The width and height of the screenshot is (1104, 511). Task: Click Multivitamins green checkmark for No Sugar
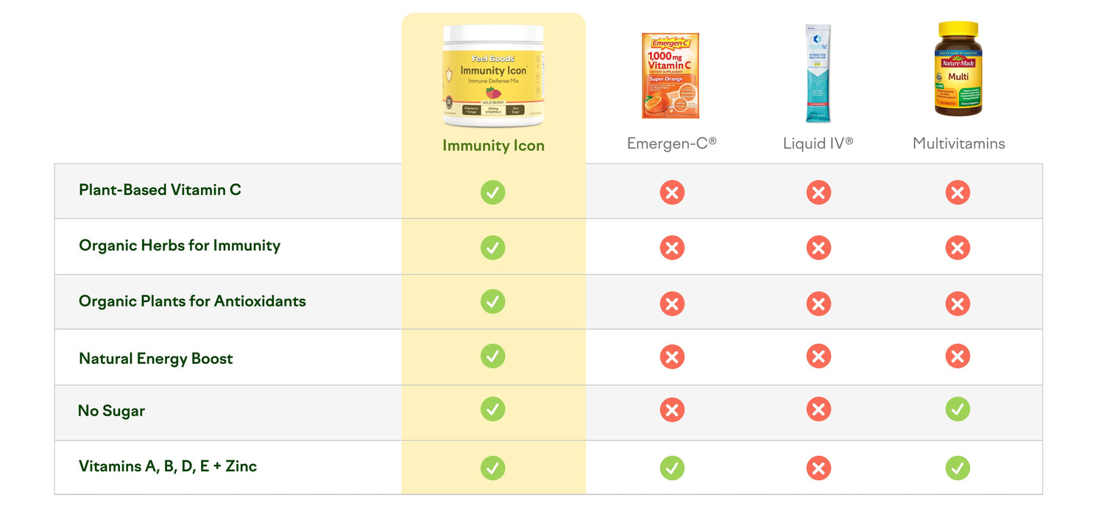(x=958, y=409)
